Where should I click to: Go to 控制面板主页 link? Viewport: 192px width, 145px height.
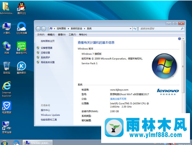click(47, 41)
